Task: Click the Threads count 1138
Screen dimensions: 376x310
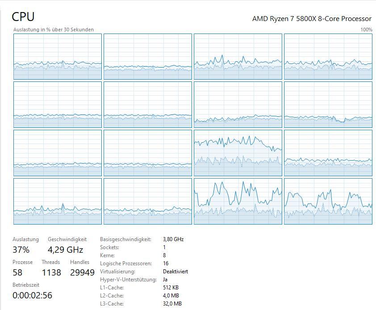Action: [51, 272]
